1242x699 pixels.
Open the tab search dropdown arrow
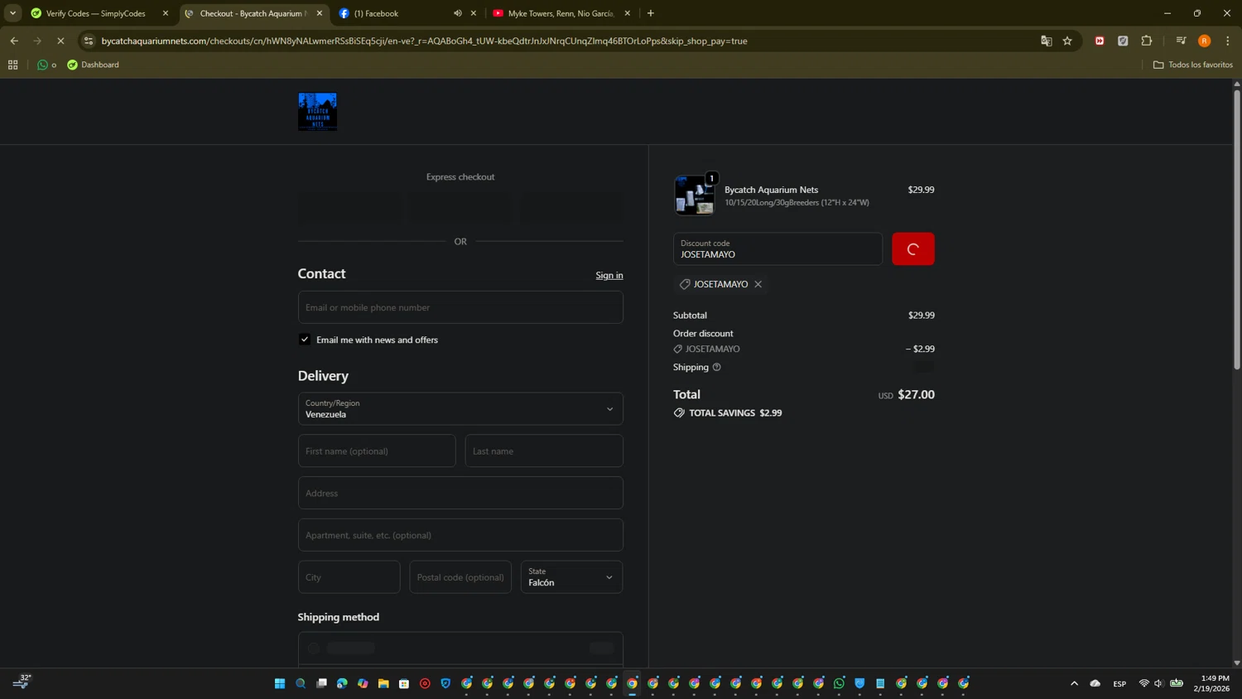[x=12, y=13]
